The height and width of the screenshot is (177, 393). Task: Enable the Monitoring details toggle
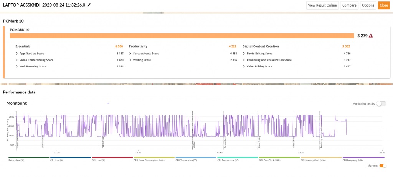click(x=381, y=104)
